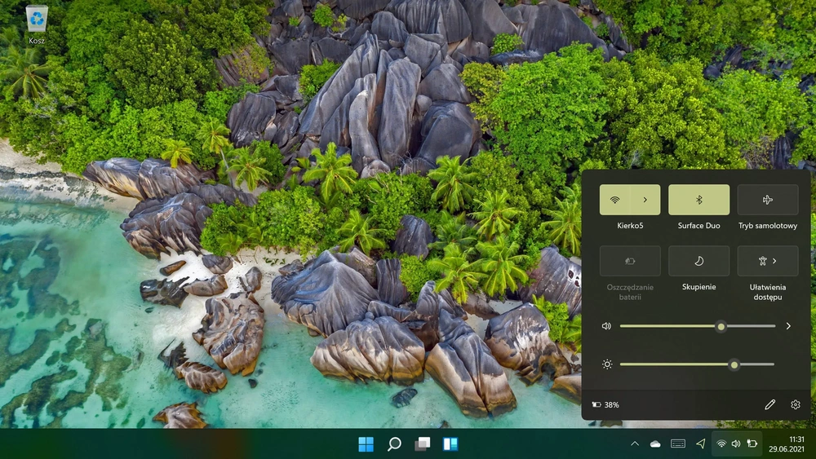Edit quick settings with pencil icon
This screenshot has height=459, width=816.
point(769,404)
